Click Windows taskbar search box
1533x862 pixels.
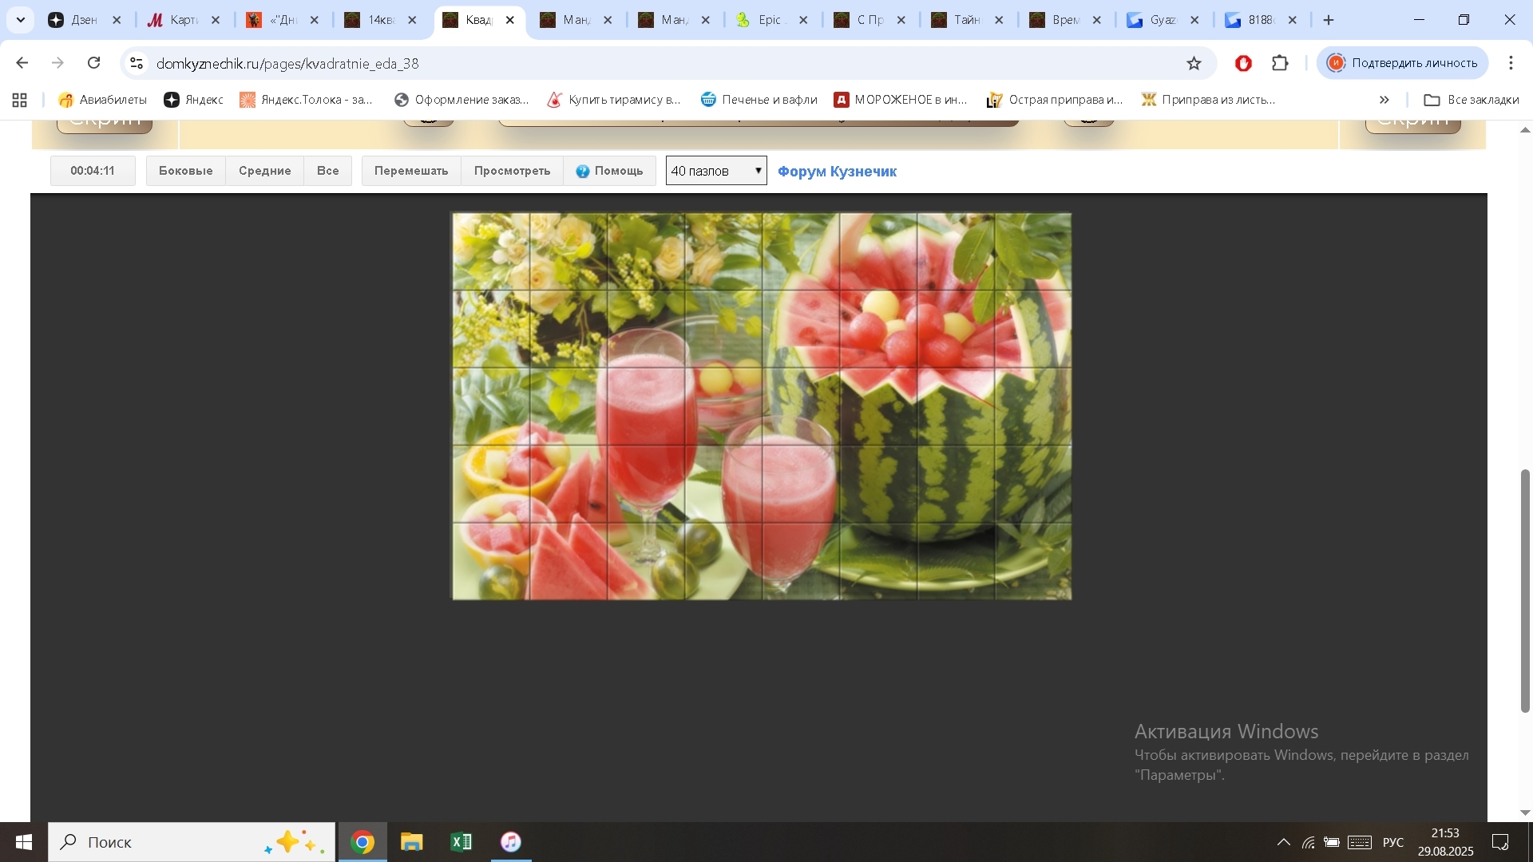pos(192,842)
